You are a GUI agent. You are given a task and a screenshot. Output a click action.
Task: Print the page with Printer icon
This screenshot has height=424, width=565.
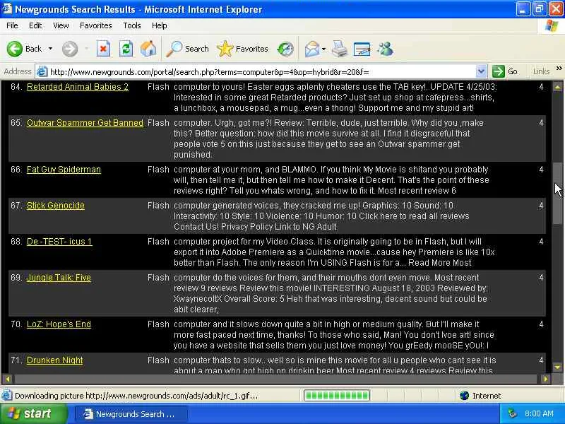340,49
